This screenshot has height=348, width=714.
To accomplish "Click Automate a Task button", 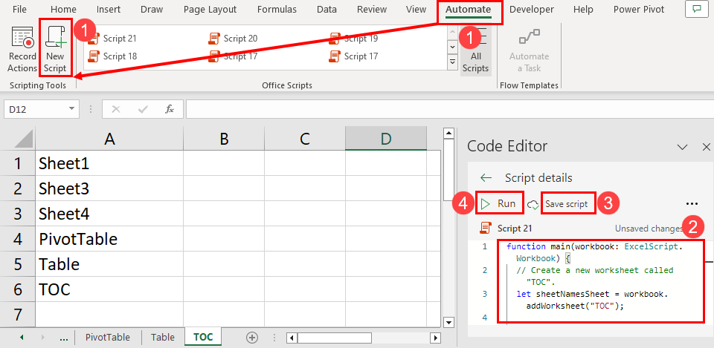I will 529,50.
